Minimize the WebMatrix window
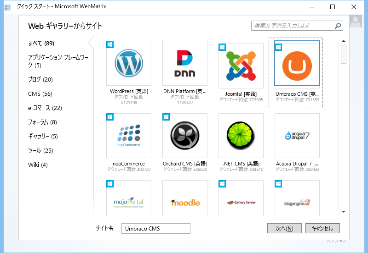Image resolution: width=368 pixels, height=253 pixels. [x=312, y=7]
